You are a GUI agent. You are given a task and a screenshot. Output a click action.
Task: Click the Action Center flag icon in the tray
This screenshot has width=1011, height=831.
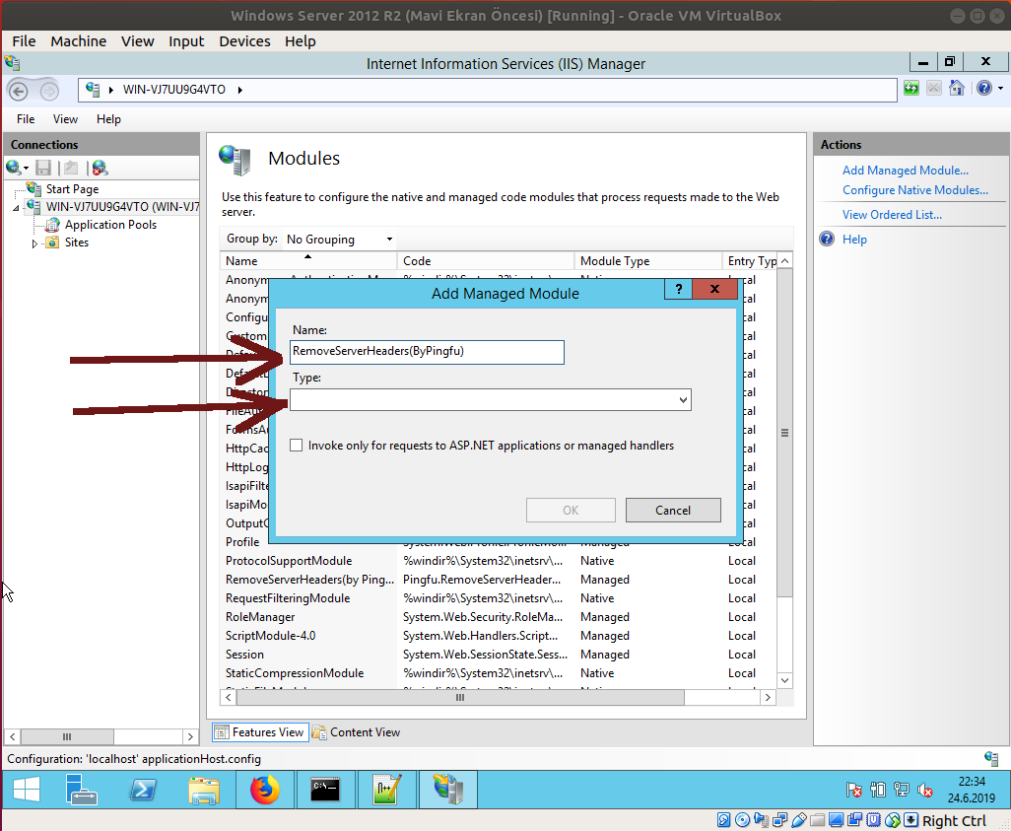(853, 790)
